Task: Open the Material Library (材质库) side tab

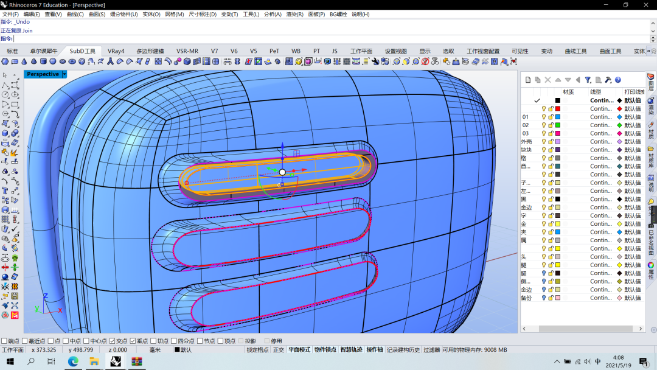Action: tap(651, 157)
